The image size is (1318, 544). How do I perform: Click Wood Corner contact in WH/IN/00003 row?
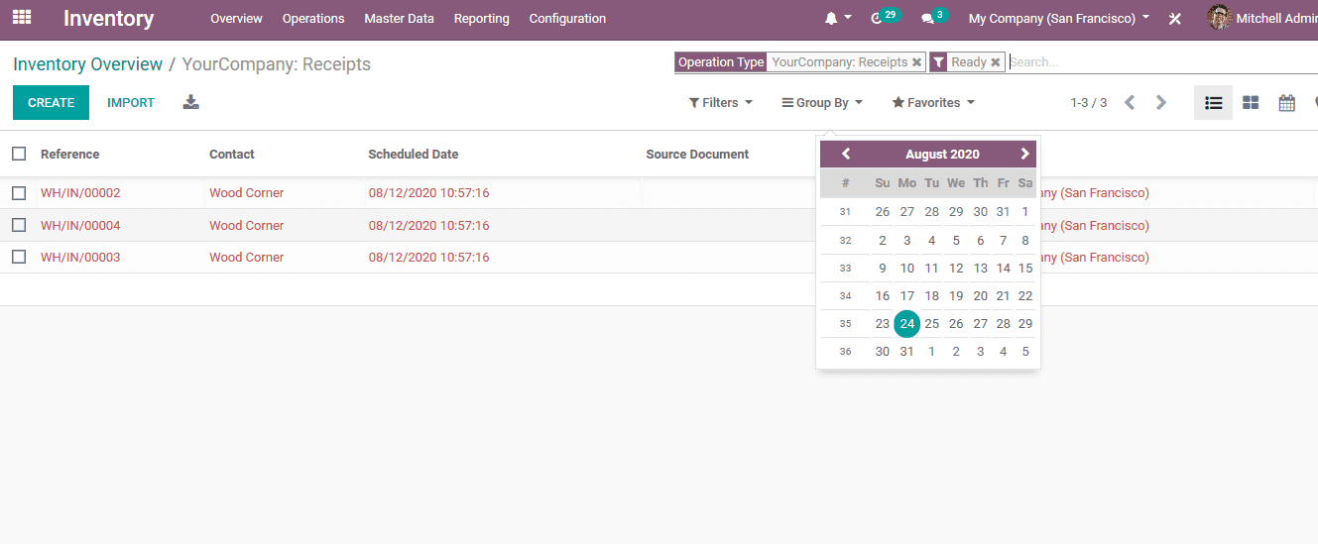247,258
